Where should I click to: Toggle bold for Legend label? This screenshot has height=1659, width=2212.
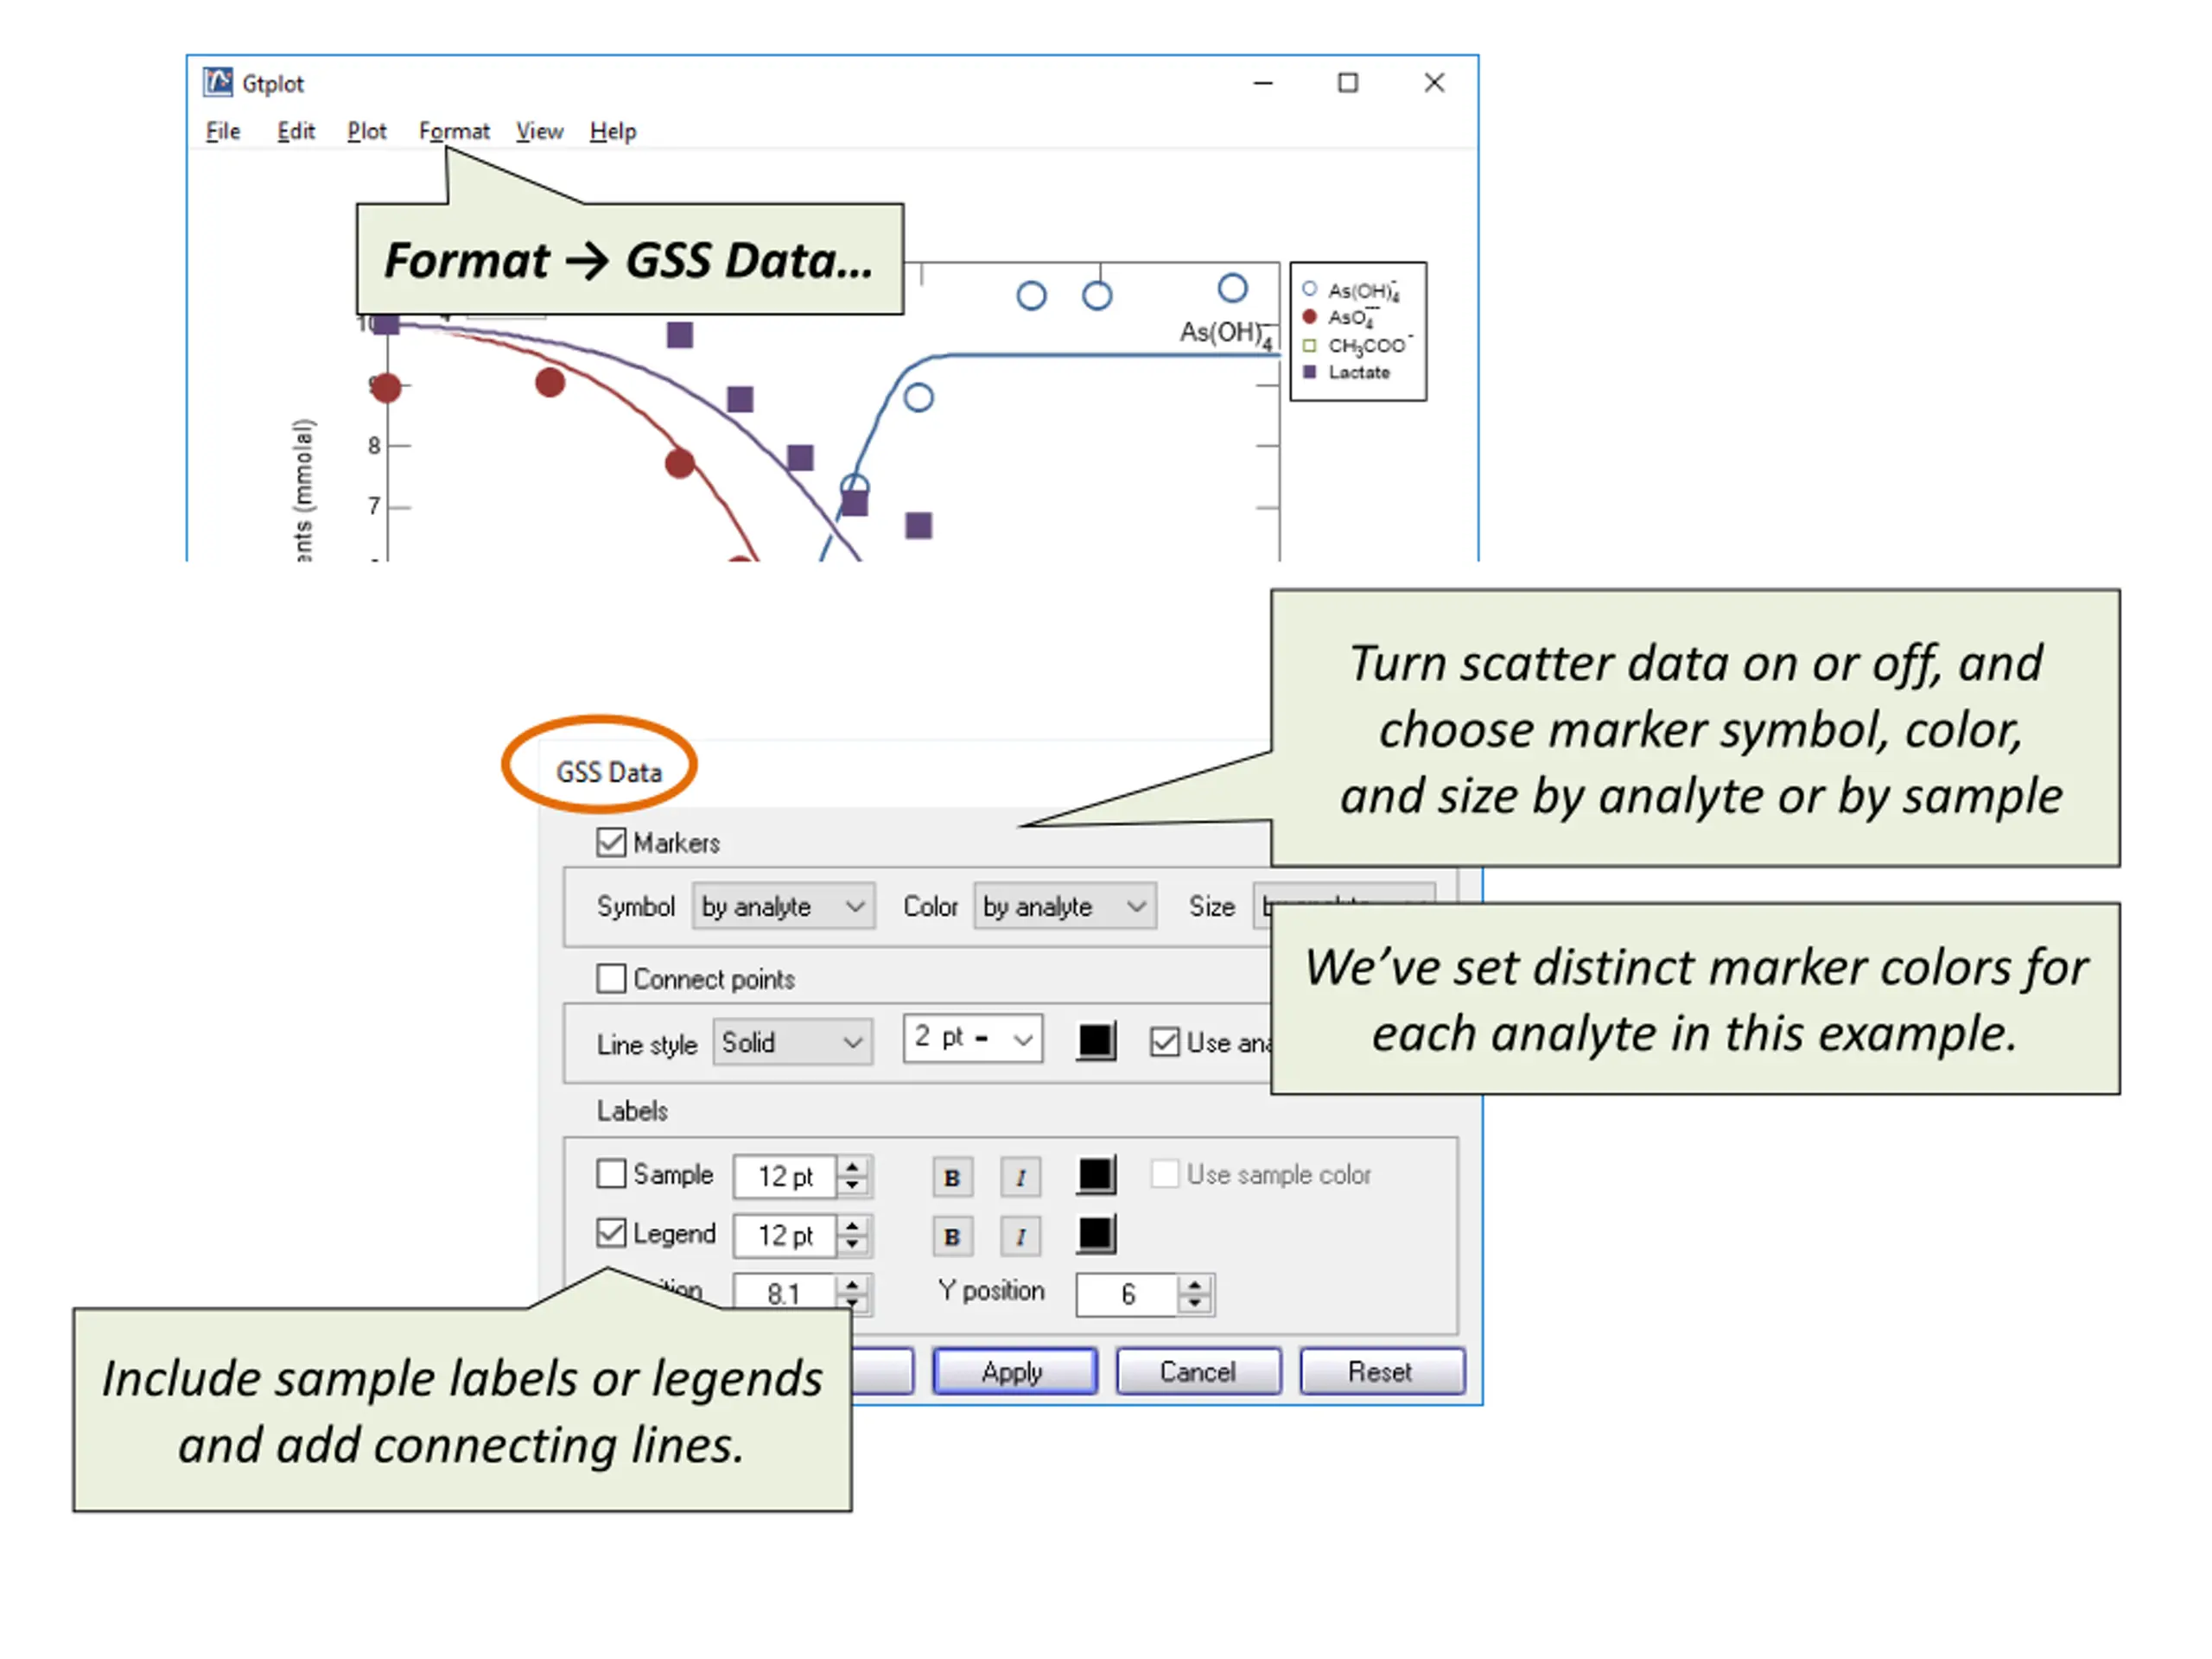[951, 1236]
